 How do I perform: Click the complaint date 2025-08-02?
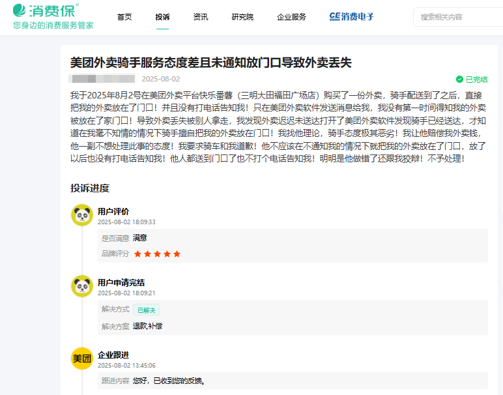pos(161,79)
